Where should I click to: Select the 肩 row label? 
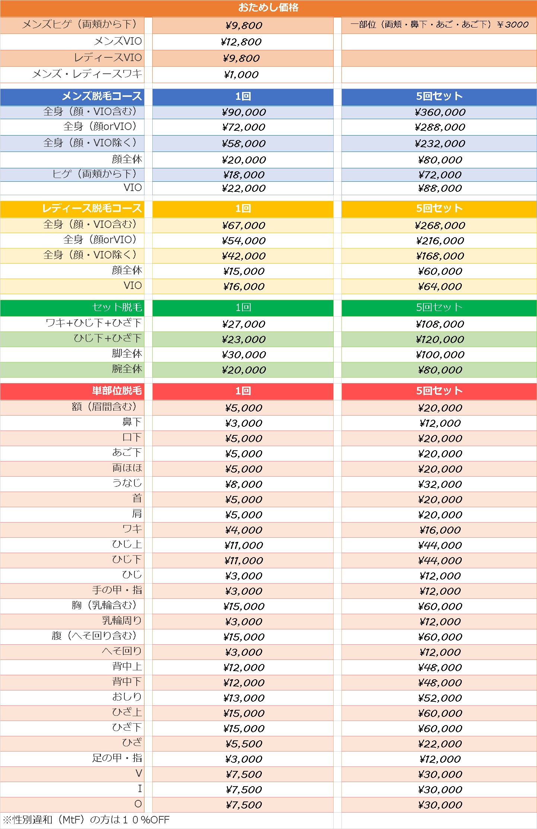tap(137, 514)
